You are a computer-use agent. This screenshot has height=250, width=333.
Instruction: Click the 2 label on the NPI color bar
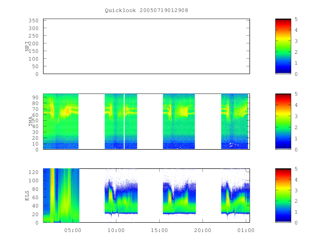296,52
